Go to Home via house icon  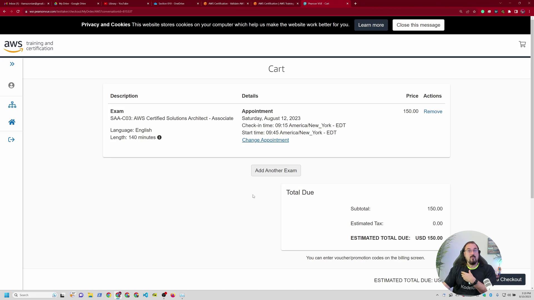[x=12, y=122]
